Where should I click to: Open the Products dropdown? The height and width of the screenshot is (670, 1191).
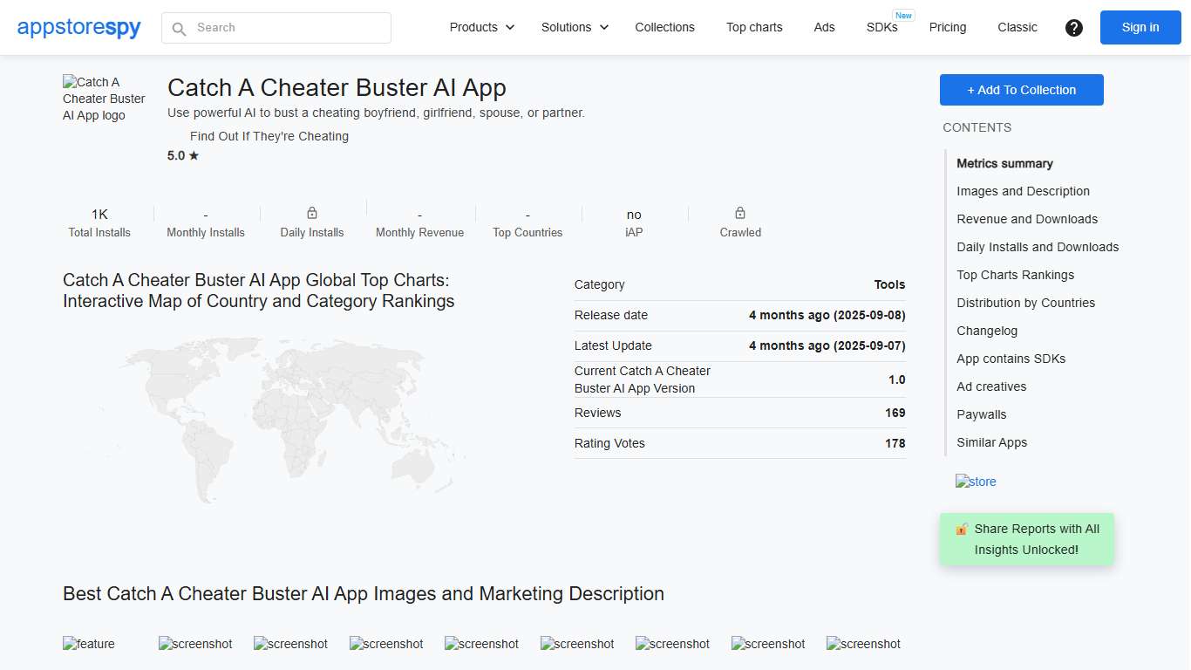[x=480, y=27]
